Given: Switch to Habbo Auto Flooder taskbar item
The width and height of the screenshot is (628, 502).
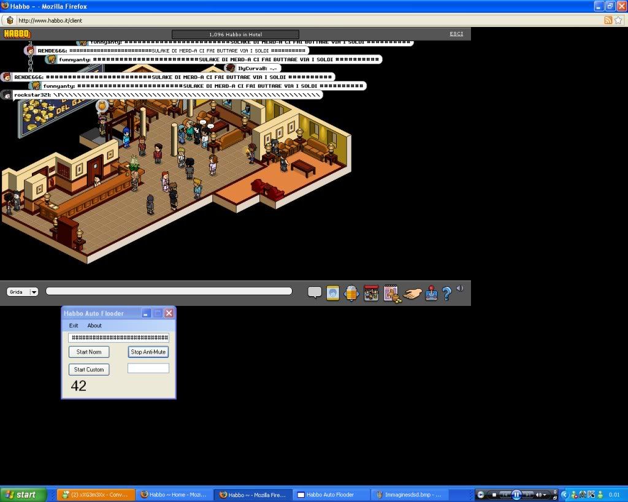Looking at the screenshot, I should pos(331,495).
